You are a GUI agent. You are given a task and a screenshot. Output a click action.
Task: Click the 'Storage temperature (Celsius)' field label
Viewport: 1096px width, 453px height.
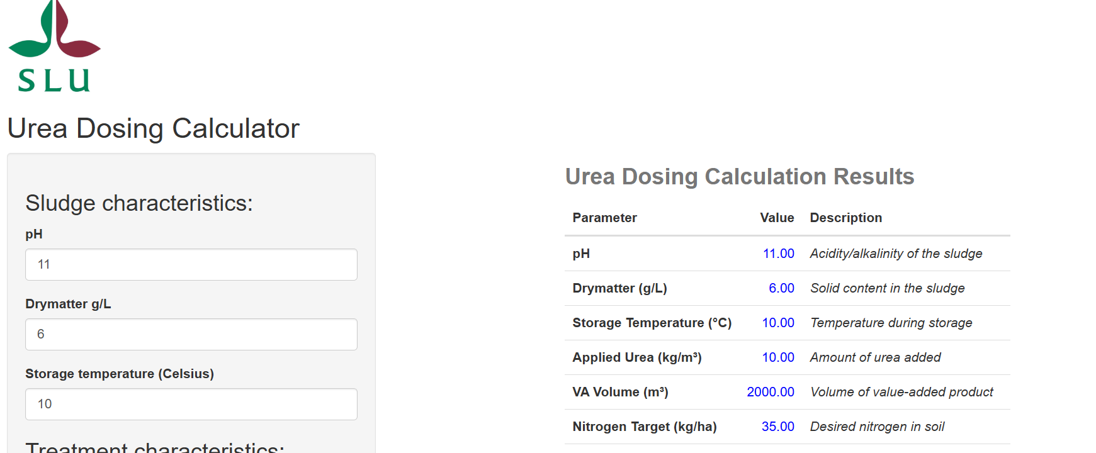pyautogui.click(x=120, y=374)
